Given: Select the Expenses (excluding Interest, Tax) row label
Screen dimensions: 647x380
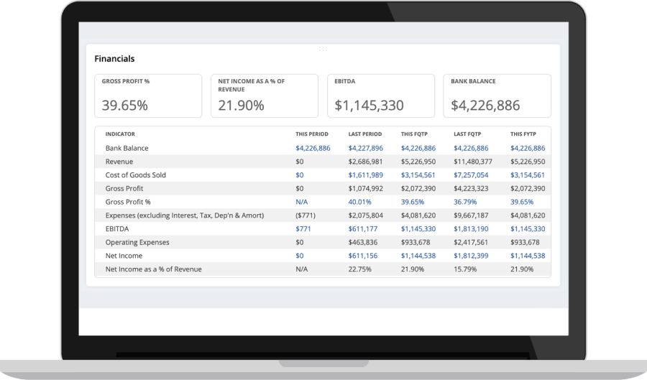Looking at the screenshot, I should (x=185, y=215).
